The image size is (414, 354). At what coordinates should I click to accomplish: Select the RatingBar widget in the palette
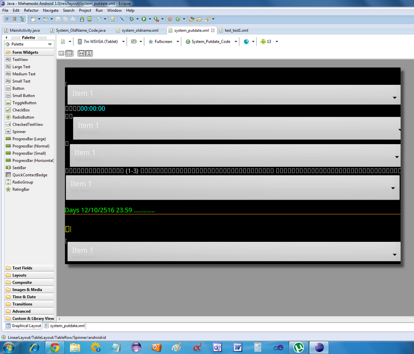(21, 189)
